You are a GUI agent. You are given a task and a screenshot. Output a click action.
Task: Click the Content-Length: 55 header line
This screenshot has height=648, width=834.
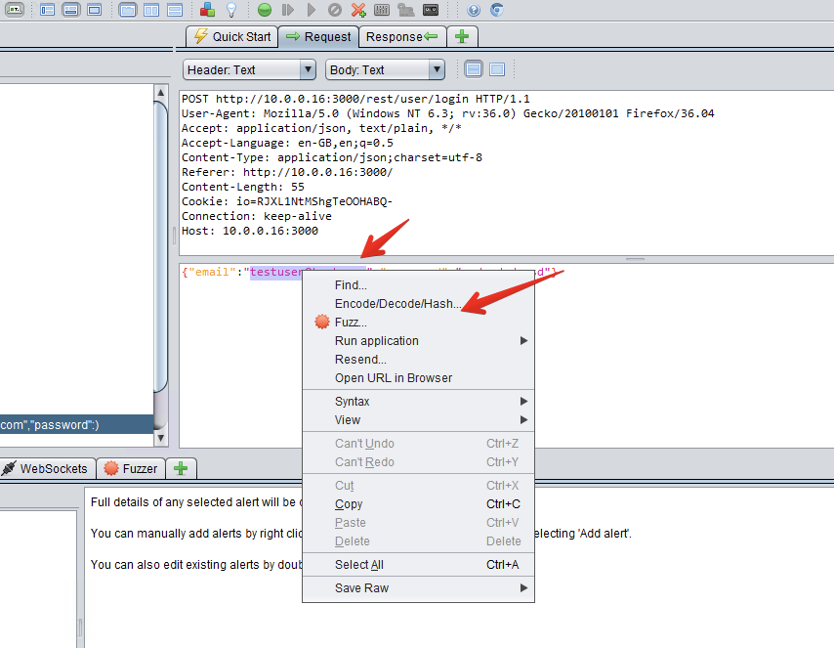click(x=243, y=187)
